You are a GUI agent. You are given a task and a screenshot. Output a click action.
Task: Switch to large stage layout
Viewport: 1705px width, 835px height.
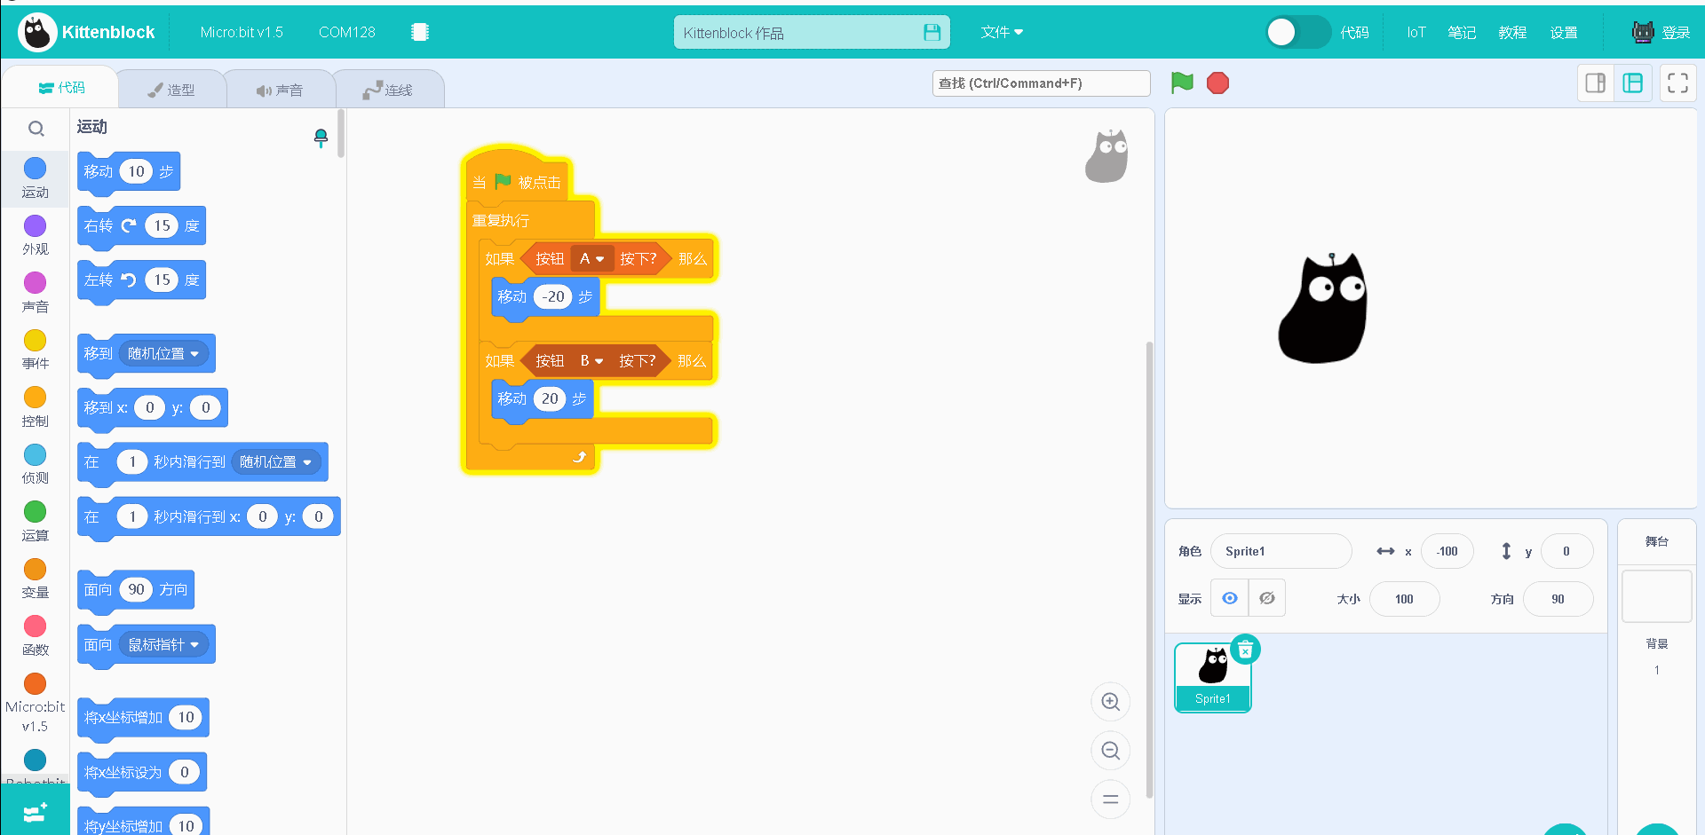pos(1633,83)
